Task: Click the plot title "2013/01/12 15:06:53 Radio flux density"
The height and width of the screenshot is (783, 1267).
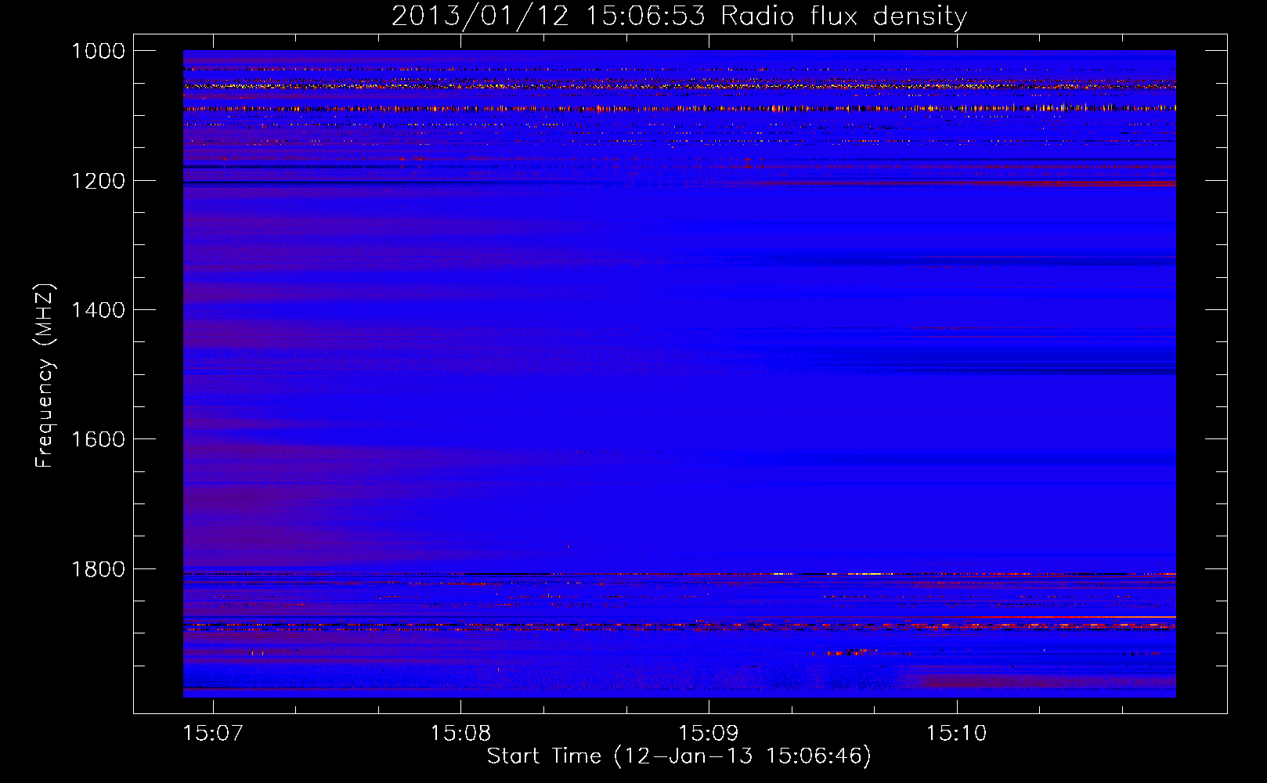Action: pyautogui.click(x=679, y=16)
